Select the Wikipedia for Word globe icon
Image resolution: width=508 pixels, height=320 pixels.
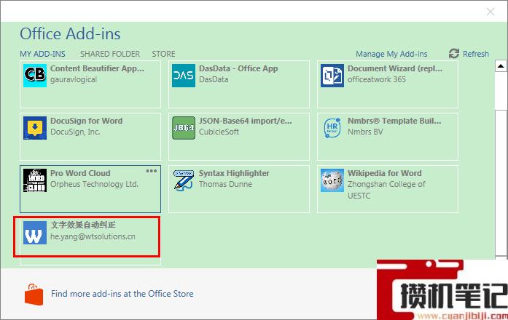point(332,180)
